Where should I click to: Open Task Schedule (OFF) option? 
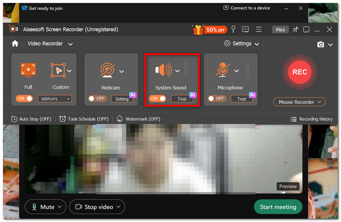coord(84,119)
